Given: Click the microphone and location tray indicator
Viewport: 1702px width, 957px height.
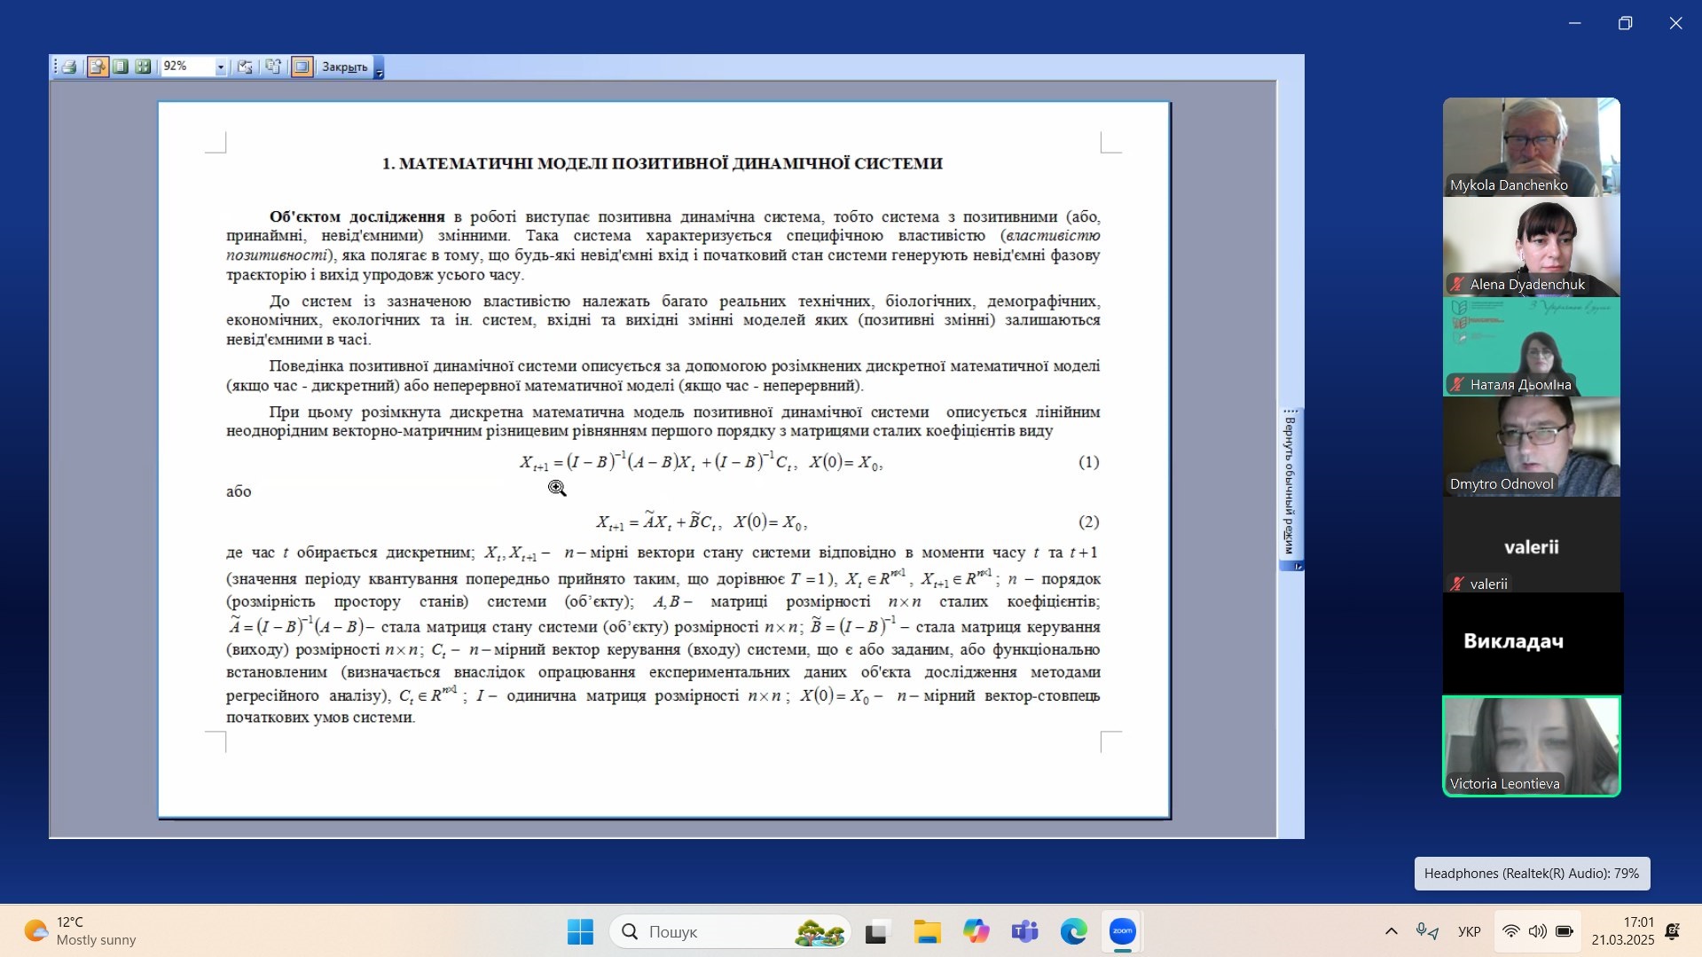Looking at the screenshot, I should (x=1427, y=931).
